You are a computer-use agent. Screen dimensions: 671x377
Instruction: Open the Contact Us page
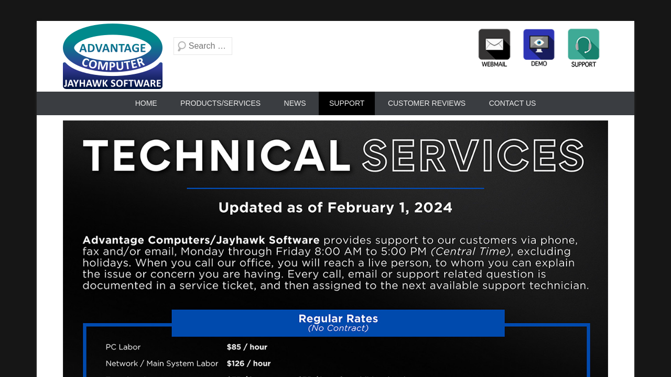tap(512, 103)
